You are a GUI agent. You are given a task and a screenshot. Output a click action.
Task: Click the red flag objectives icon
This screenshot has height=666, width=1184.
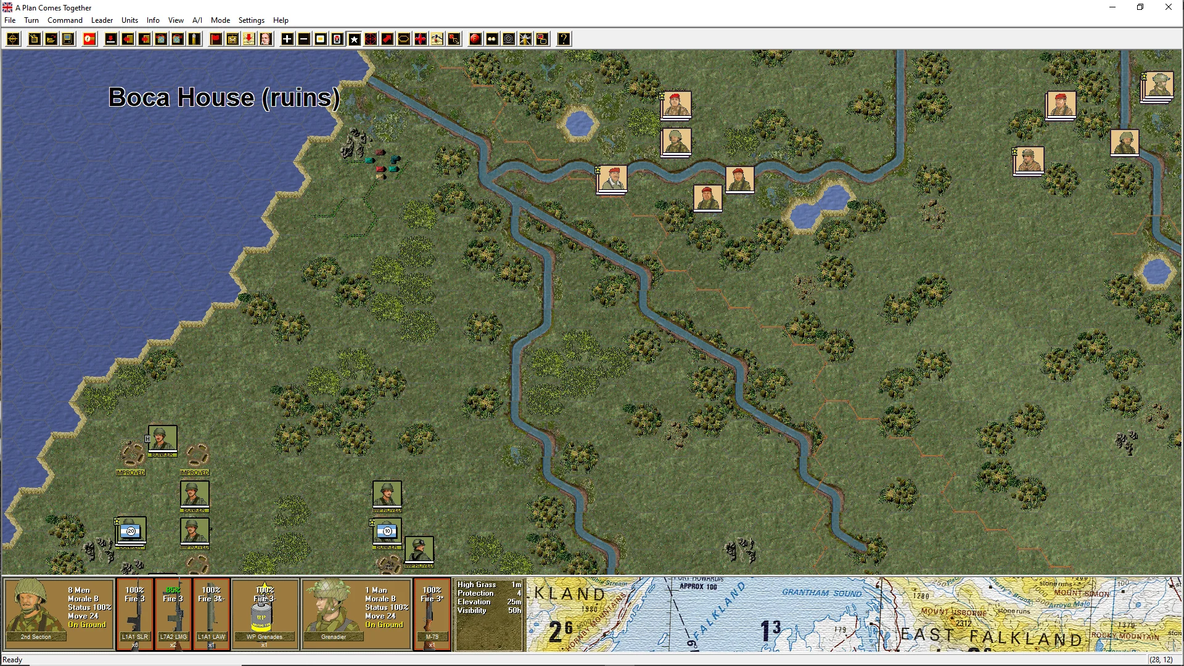(x=216, y=39)
